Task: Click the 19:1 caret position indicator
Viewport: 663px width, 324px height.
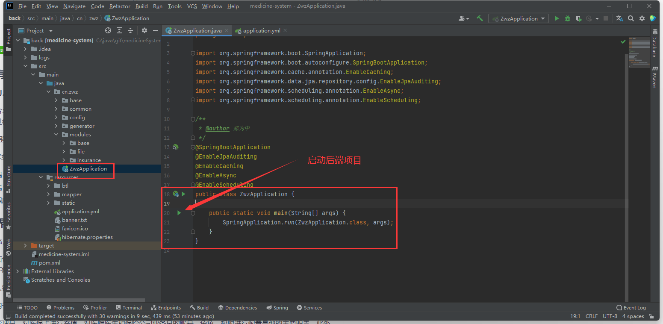Action: pyautogui.click(x=575, y=316)
